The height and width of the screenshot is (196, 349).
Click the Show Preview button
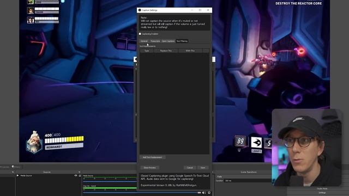[149, 168]
